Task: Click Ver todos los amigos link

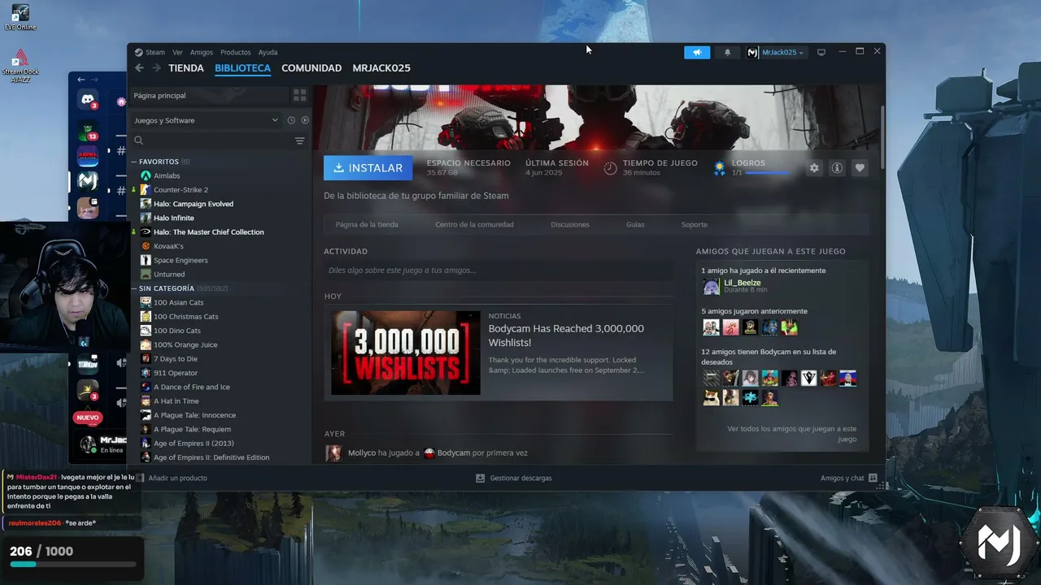Action: [791, 433]
